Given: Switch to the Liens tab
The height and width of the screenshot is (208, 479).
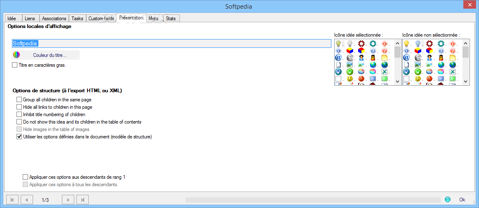Looking at the screenshot, I should (x=30, y=18).
